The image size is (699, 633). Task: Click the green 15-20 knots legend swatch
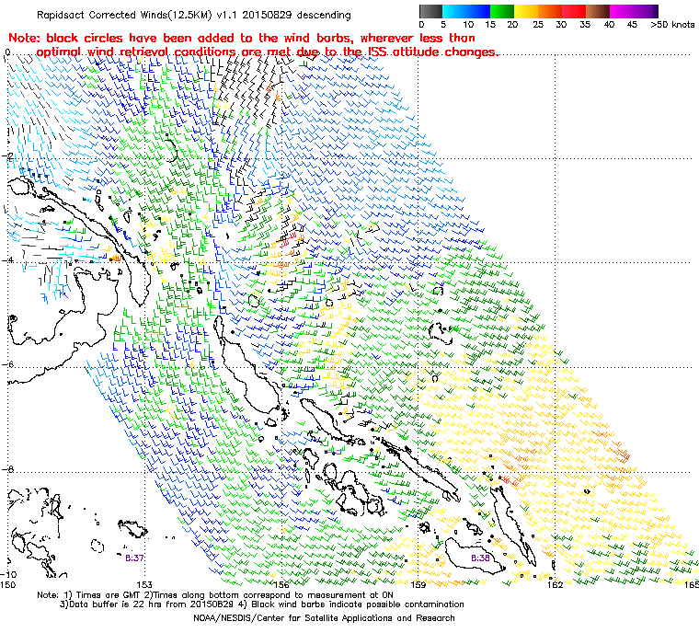[x=502, y=11]
